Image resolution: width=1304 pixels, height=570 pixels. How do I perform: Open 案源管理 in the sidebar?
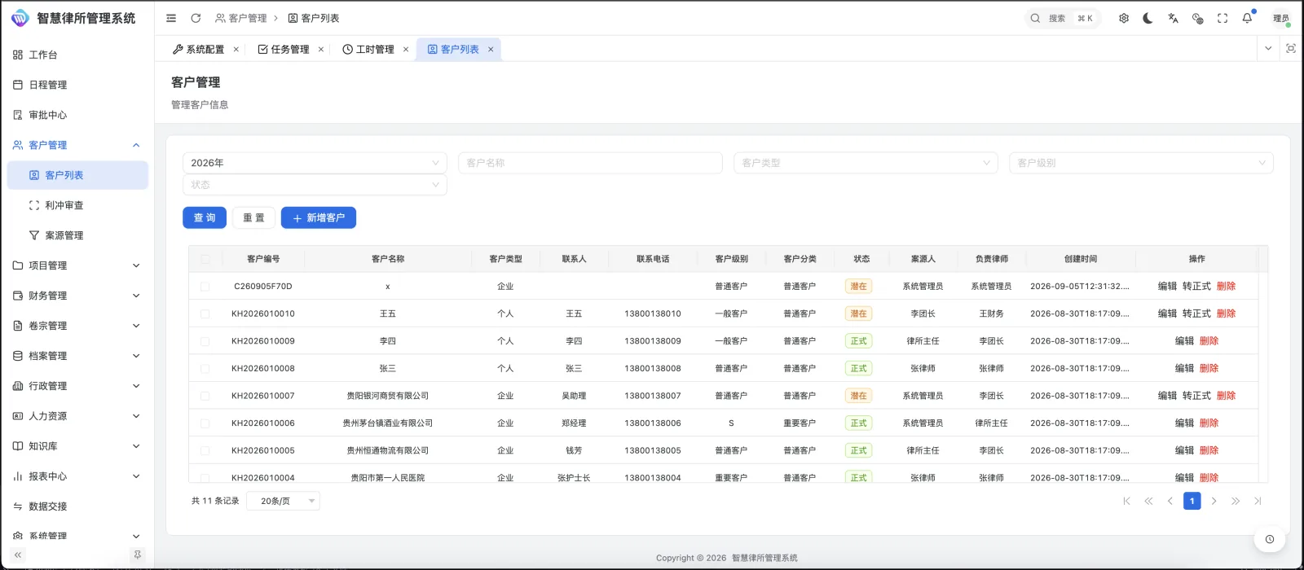coord(77,235)
